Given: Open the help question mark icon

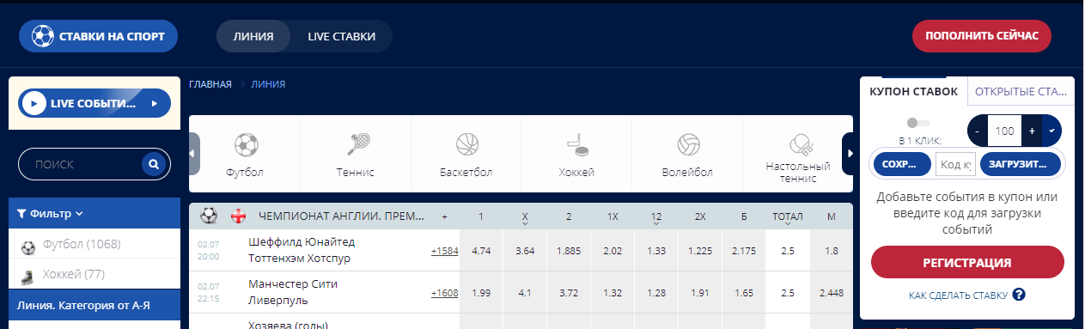Looking at the screenshot, I should coord(1019,295).
